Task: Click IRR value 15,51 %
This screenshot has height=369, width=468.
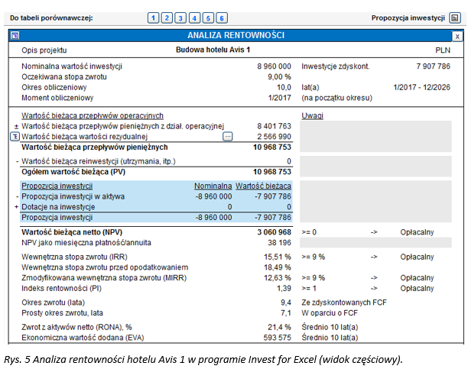Action: coord(278,257)
